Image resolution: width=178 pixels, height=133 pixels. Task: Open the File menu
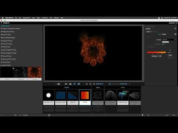(16, 18)
